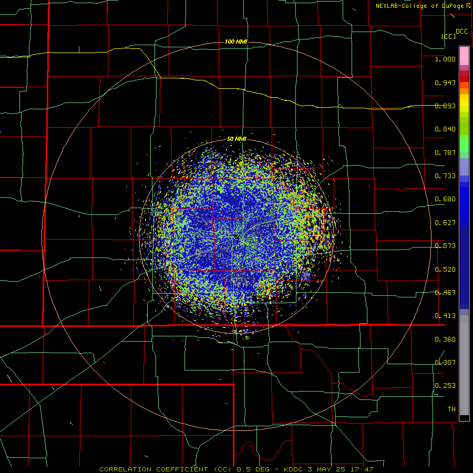Click the 50 NMI range ring label
This screenshot has height=473, width=473.
236,139
